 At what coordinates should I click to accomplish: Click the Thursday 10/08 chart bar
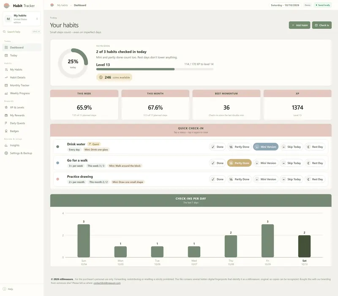coord(231,246)
